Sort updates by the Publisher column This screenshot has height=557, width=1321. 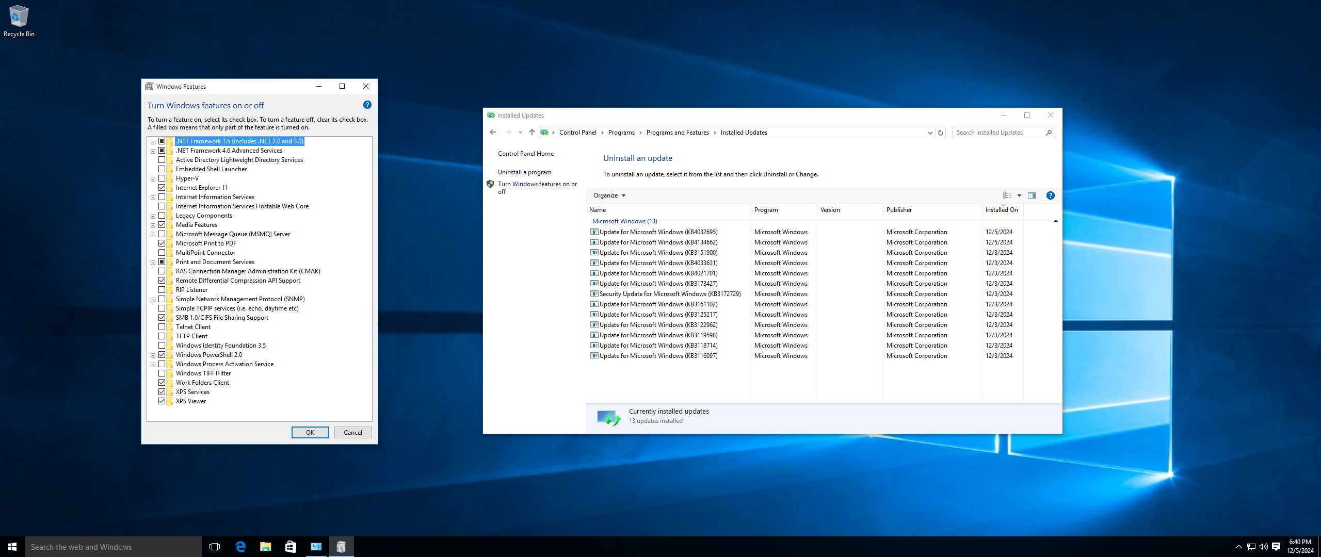(932, 210)
